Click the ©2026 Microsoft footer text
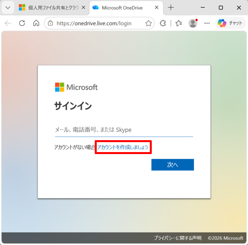Image resolution: width=248 pixels, height=245 pixels. (226, 238)
